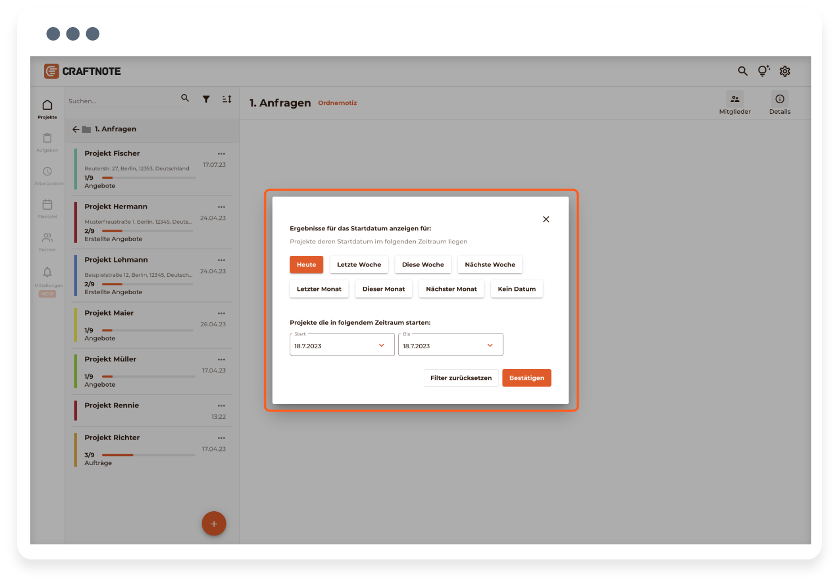Click the project filter funnel icon
The height and width of the screenshot is (585, 839).
pyautogui.click(x=206, y=99)
